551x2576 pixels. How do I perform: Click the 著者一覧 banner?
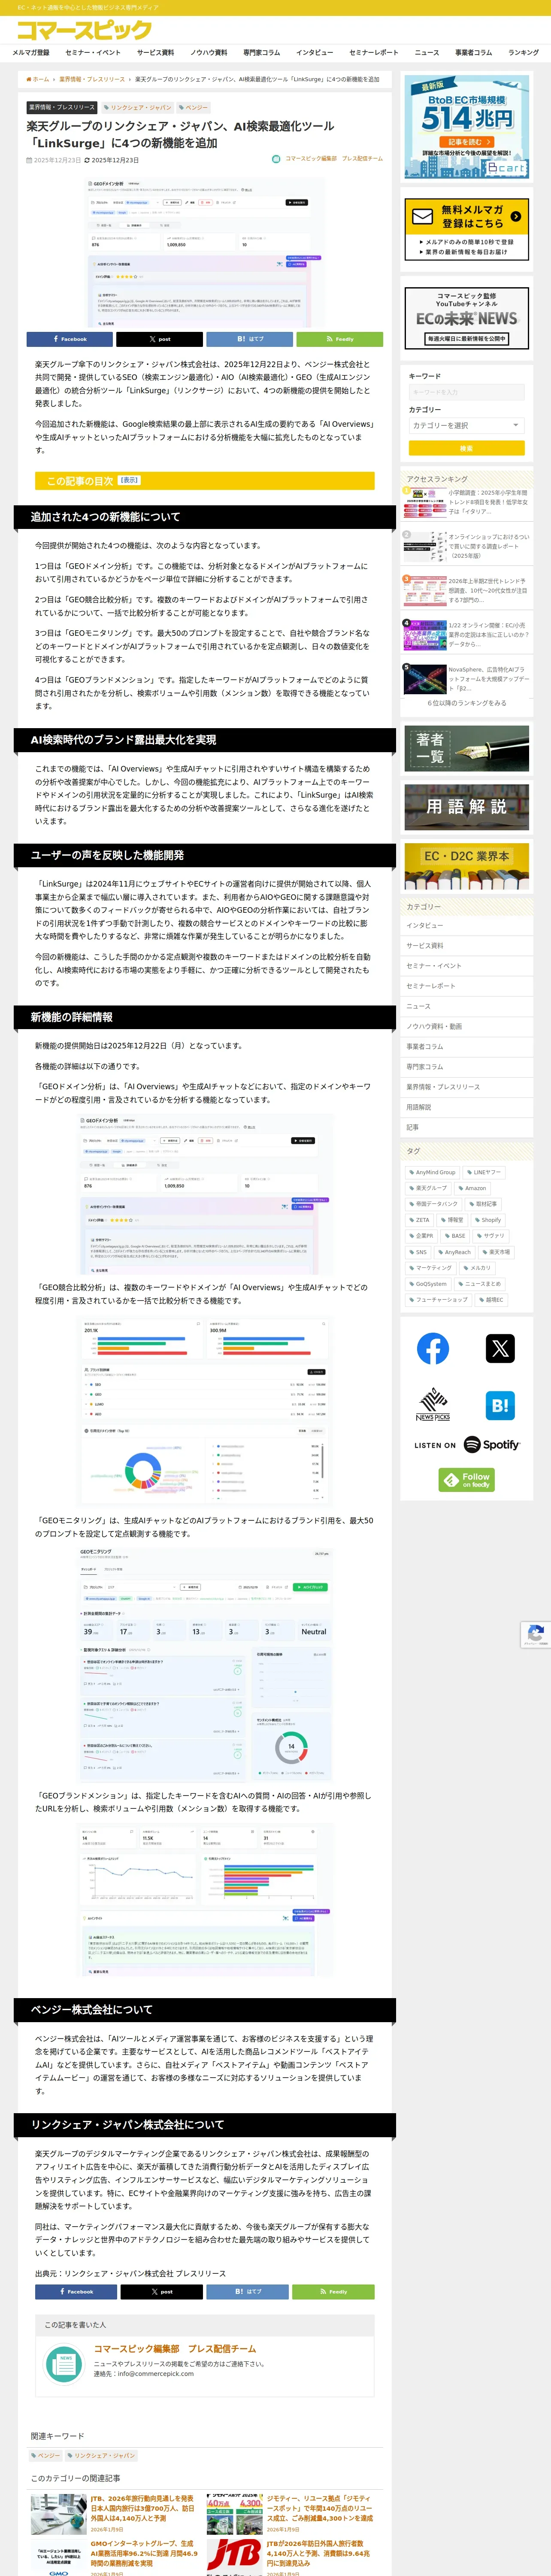(x=466, y=747)
